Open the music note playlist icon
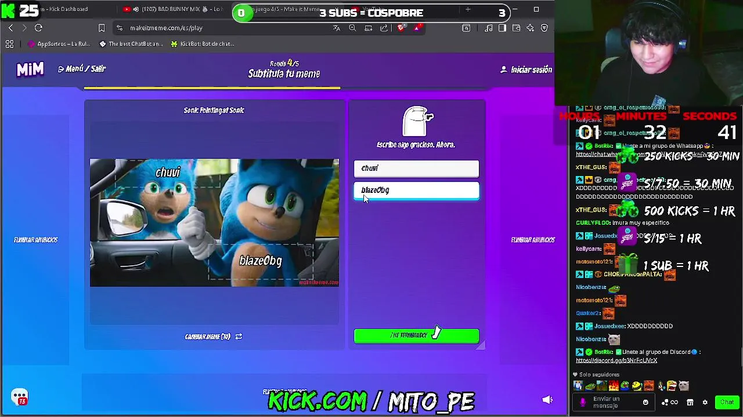743x417 pixels. (x=489, y=28)
